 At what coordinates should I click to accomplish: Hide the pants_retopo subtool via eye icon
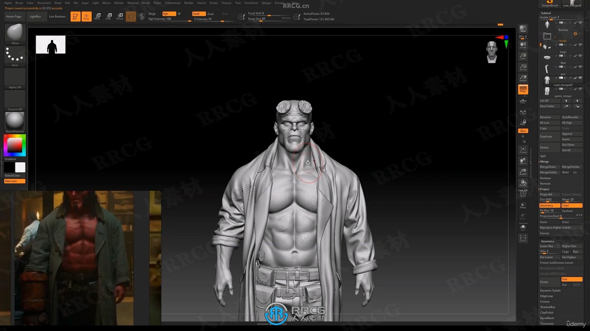(x=580, y=89)
